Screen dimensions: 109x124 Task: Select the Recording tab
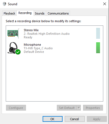tap(25, 13)
